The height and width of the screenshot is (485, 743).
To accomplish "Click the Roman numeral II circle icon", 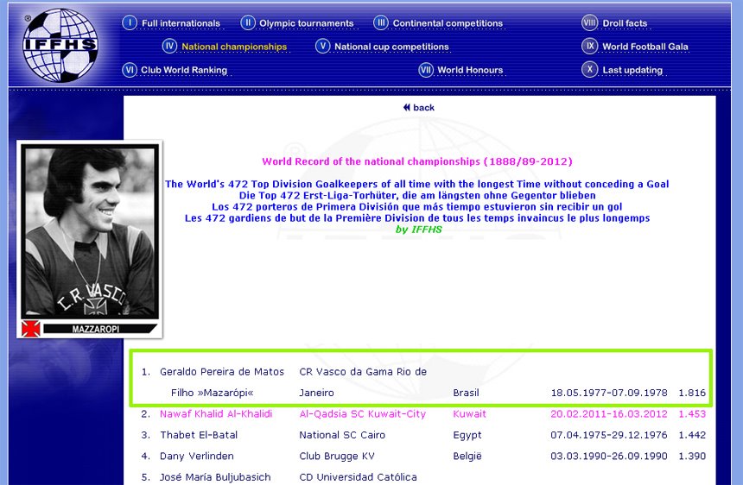I will [x=248, y=22].
